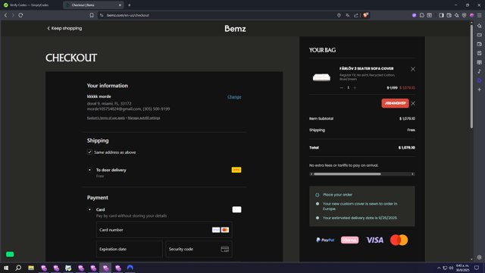The image size is (485, 273).
Task: Click the browser sidebar settings gear
Action: [480, 257]
